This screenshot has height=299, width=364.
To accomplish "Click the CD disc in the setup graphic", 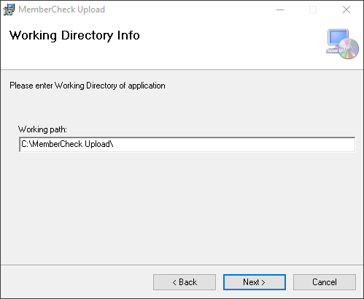I will [349, 49].
